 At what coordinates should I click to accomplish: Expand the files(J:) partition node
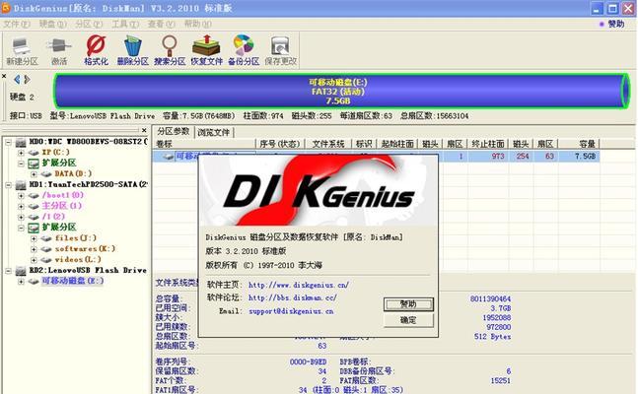pyautogui.click(x=34, y=238)
